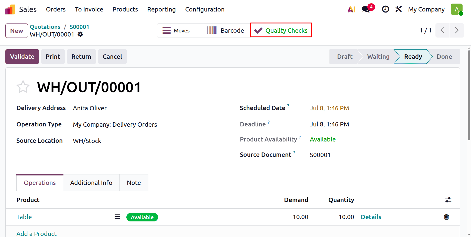The image size is (471, 237).
Task: Open the gear actions menu beside WH/OUT/00001
Action: [80, 34]
